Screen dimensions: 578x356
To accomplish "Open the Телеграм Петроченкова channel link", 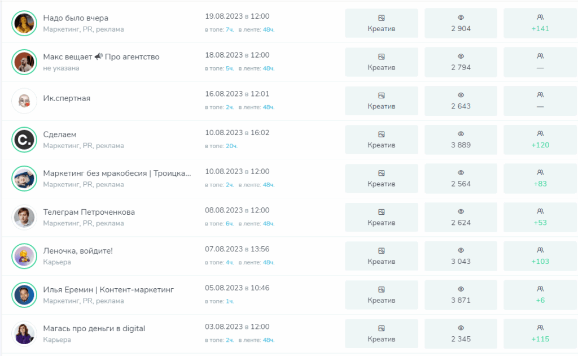I will coord(89,212).
